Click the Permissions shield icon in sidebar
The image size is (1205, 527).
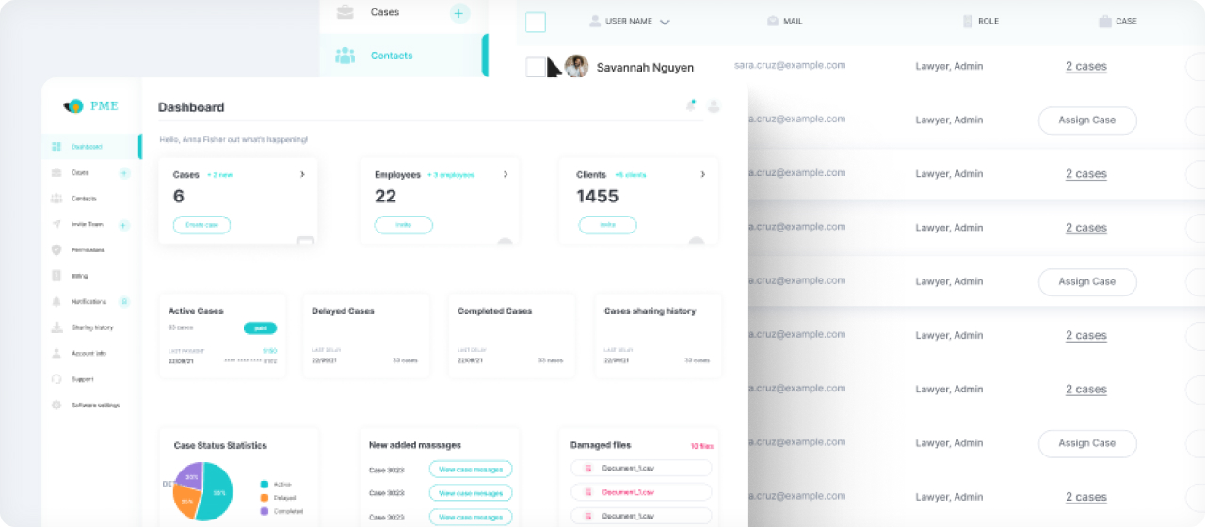(x=56, y=250)
